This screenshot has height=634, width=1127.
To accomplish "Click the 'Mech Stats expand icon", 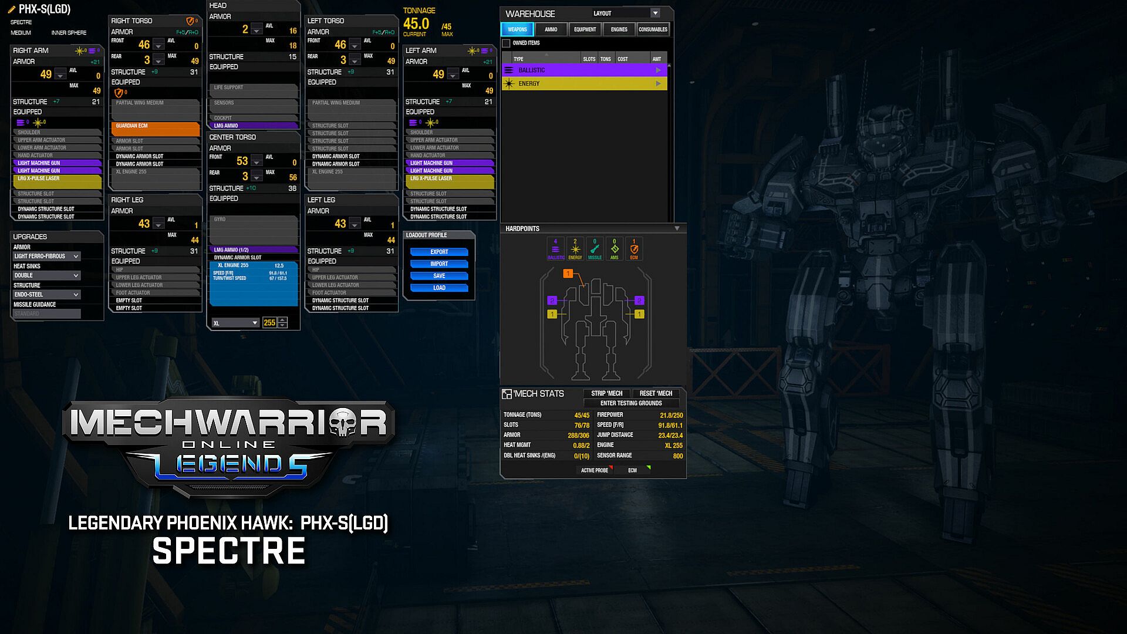I will (507, 394).
